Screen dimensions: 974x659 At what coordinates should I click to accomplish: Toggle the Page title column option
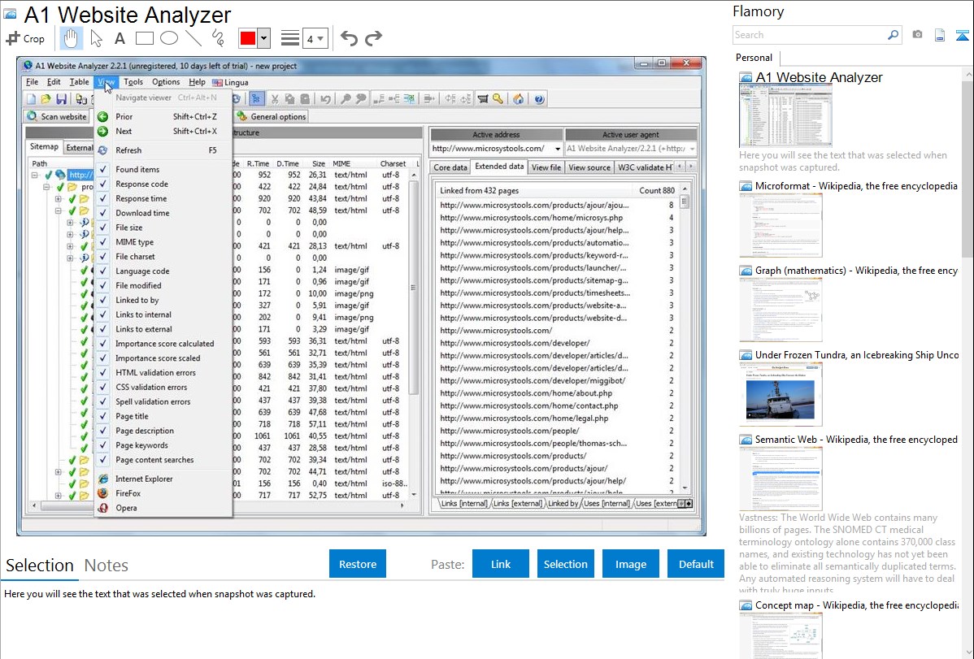click(164, 416)
